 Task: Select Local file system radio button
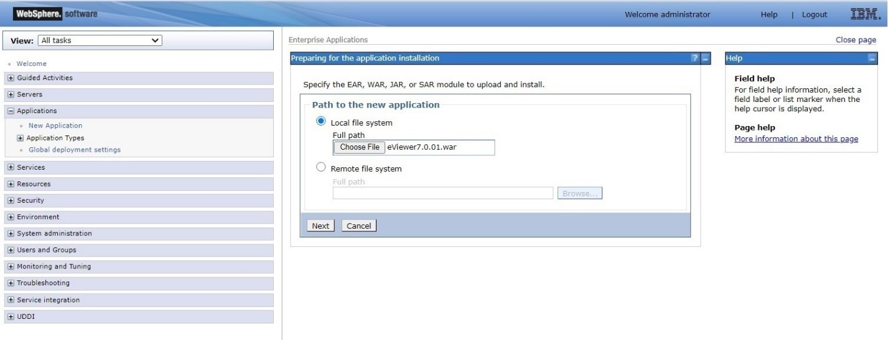(321, 121)
